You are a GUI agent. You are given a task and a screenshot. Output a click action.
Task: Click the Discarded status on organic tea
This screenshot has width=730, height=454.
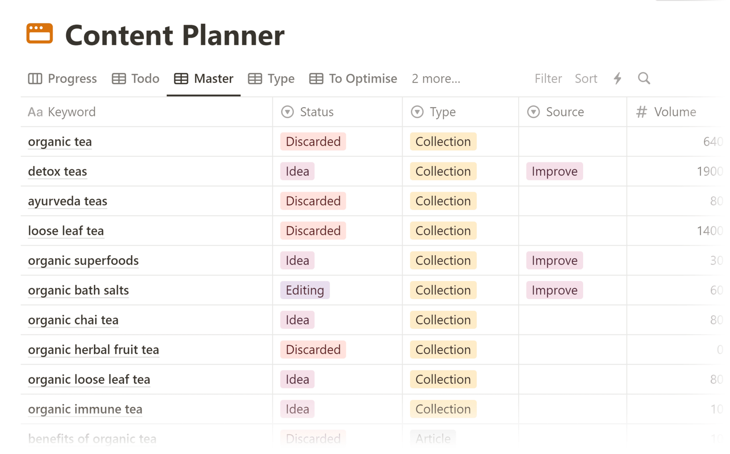coord(312,141)
